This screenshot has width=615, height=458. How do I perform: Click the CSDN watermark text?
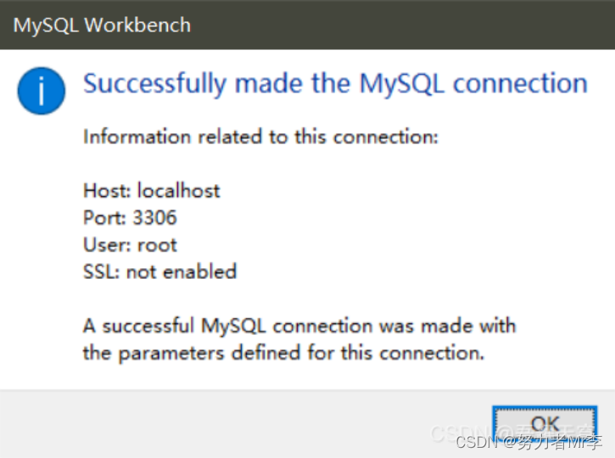point(528,443)
